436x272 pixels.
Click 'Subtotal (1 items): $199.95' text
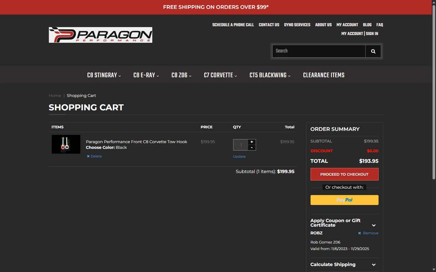point(265,172)
